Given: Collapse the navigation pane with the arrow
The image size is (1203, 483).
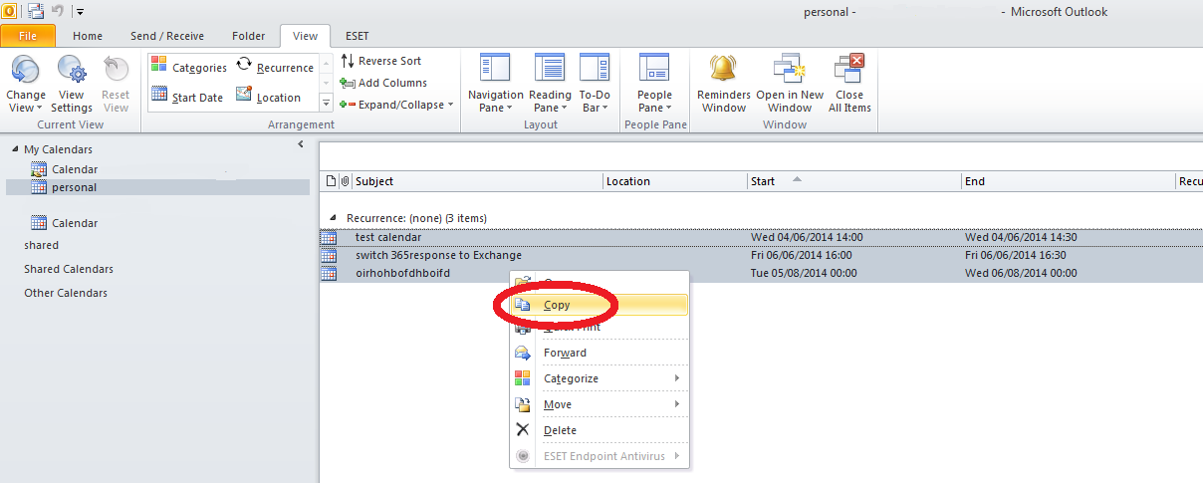Looking at the screenshot, I should (301, 144).
